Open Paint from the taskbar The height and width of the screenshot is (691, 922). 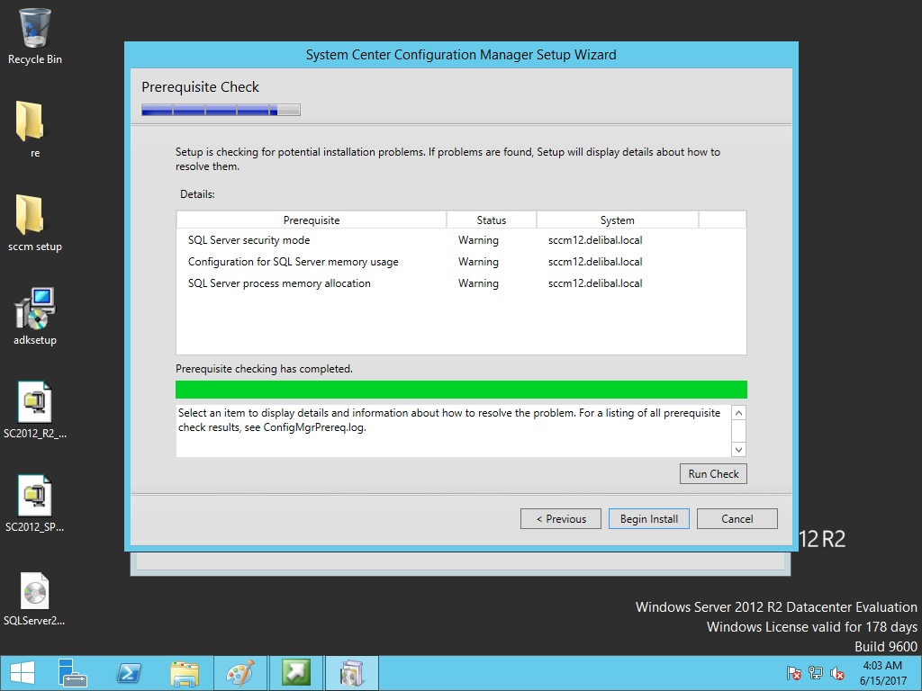click(x=240, y=673)
